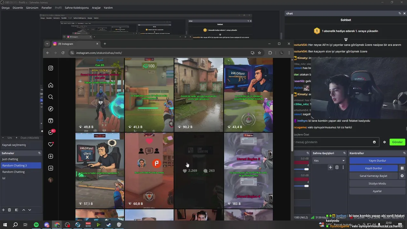The width and height of the screenshot is (407, 229).
Task: Open the Instagram dashboard chart icon
Action: 51,168
